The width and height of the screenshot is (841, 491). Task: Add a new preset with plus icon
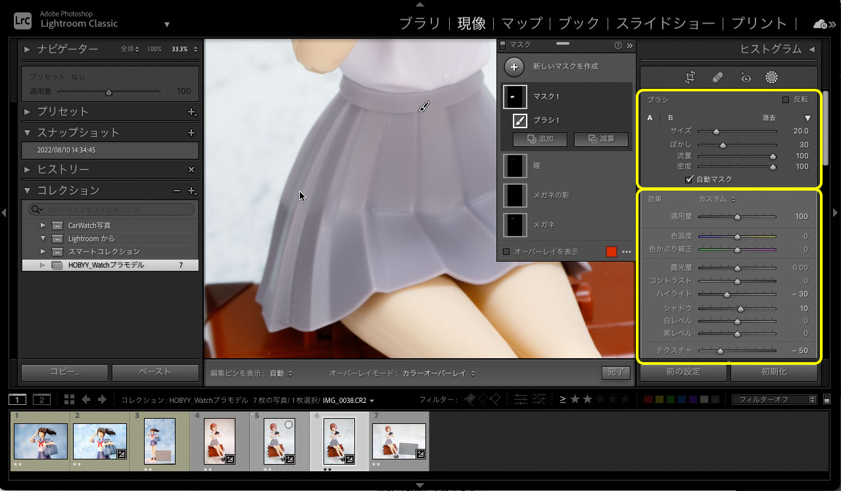(x=191, y=112)
